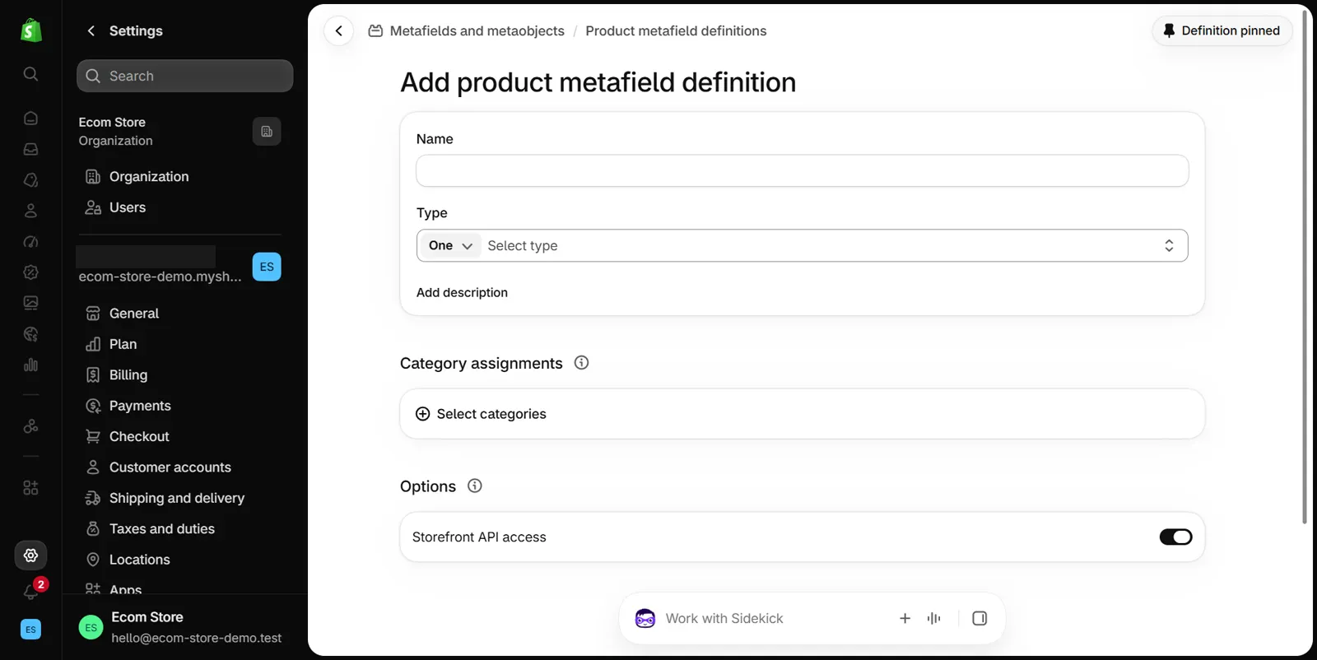The image size is (1317, 660).
Task: Open the Orders inbox icon in rail
Action: [x=30, y=149]
